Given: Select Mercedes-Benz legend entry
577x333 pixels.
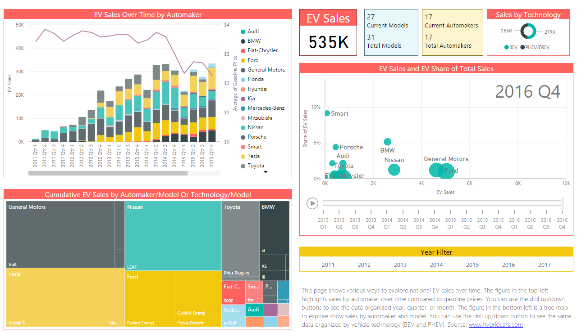Looking at the screenshot, I should [x=263, y=108].
